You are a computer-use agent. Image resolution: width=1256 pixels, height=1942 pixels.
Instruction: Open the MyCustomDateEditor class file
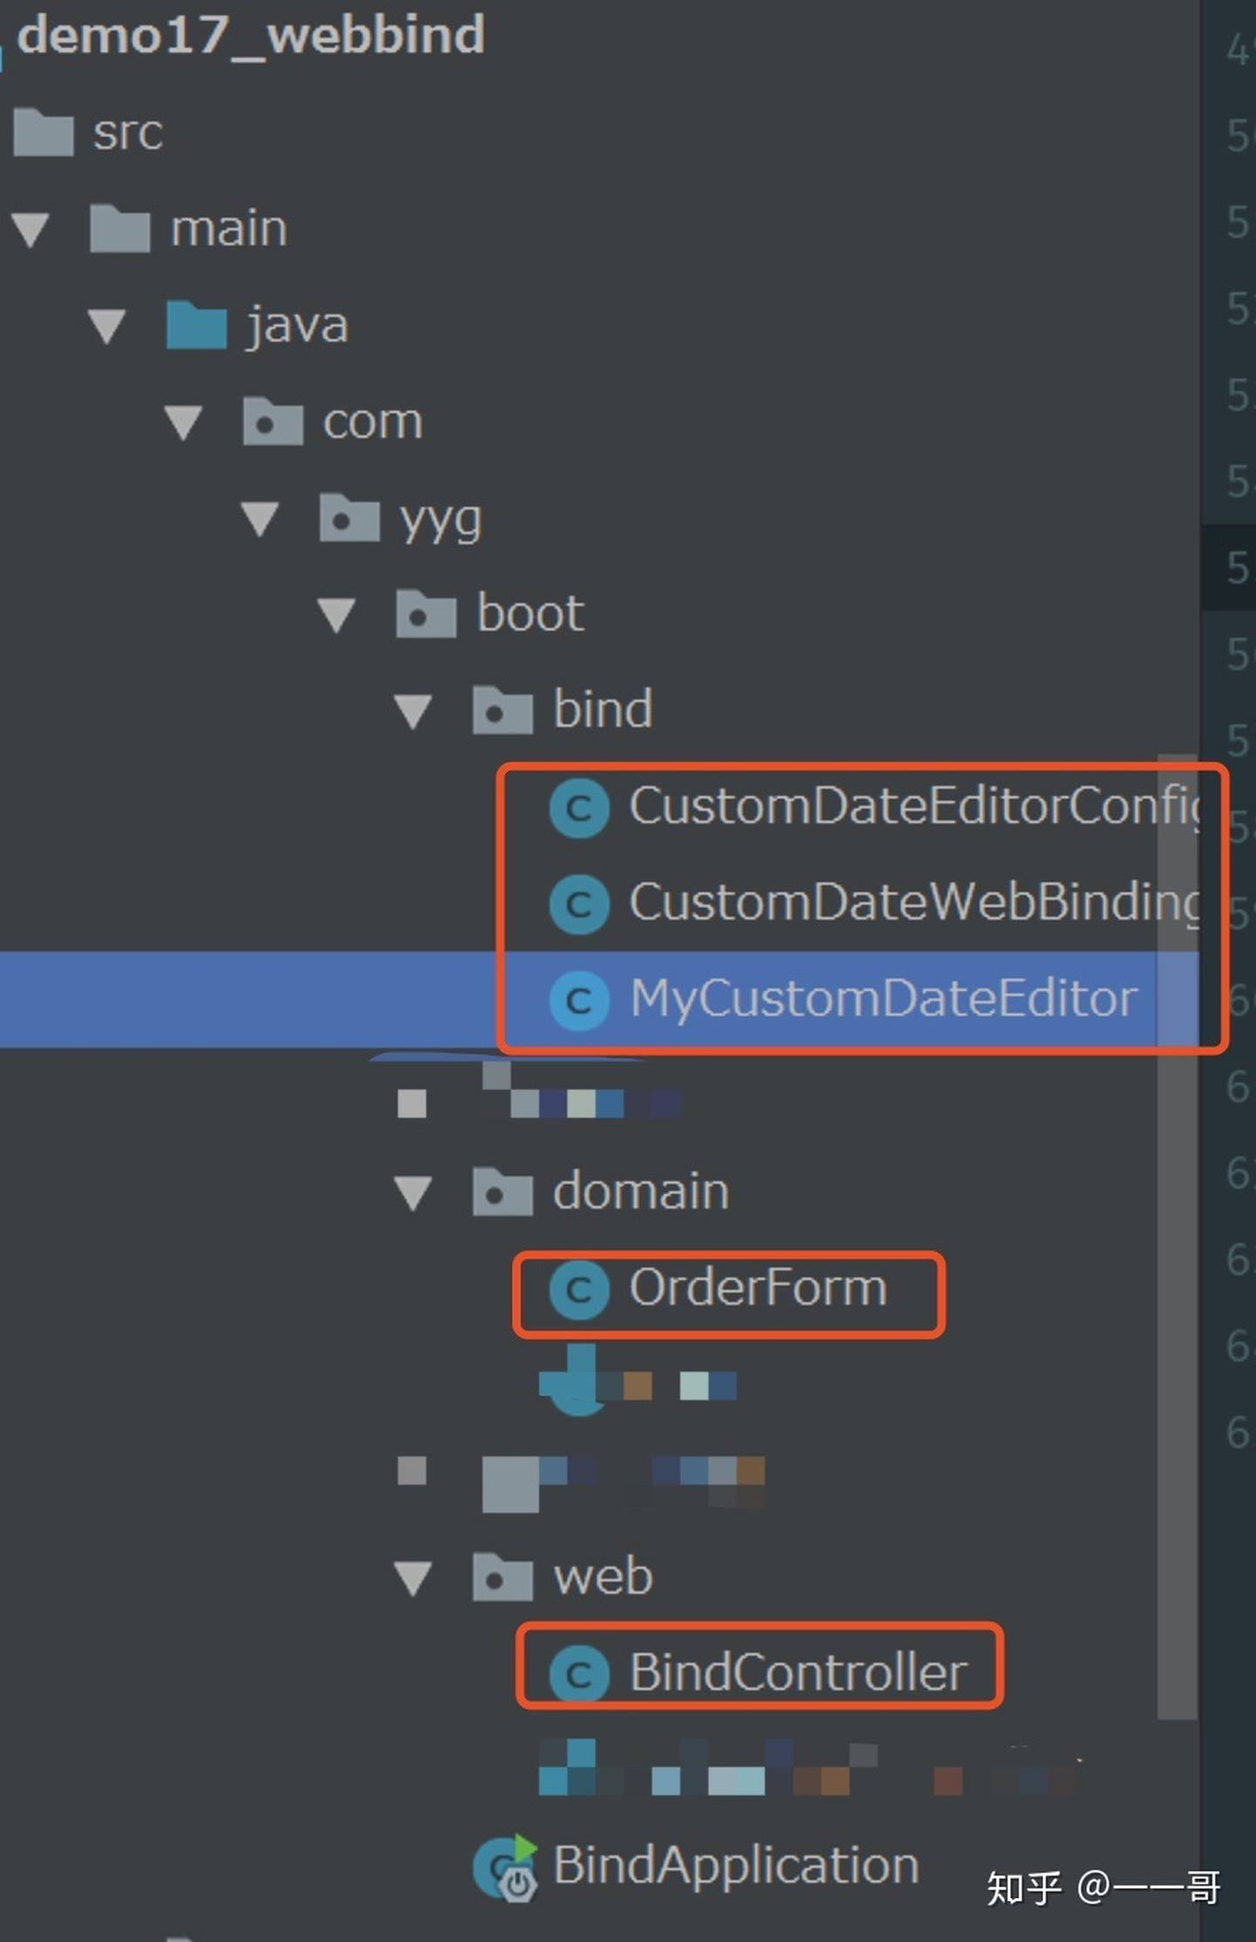tap(884, 1001)
